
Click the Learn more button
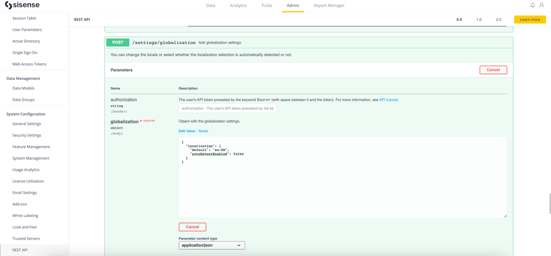[x=529, y=19]
